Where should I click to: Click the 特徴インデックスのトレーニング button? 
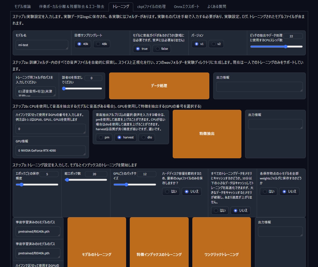point(159,242)
